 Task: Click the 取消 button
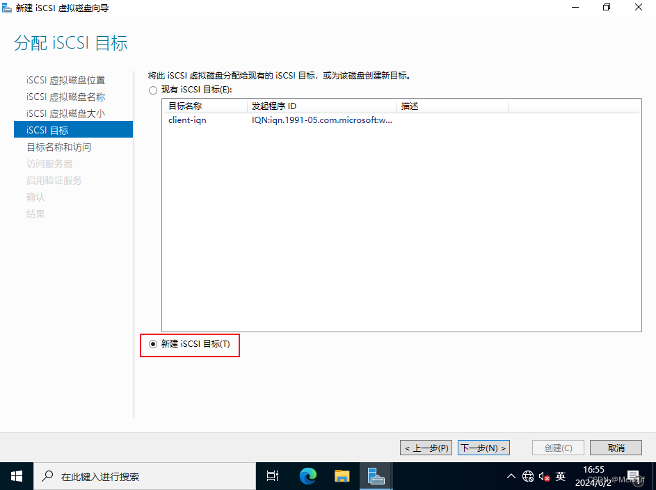pyautogui.click(x=616, y=448)
